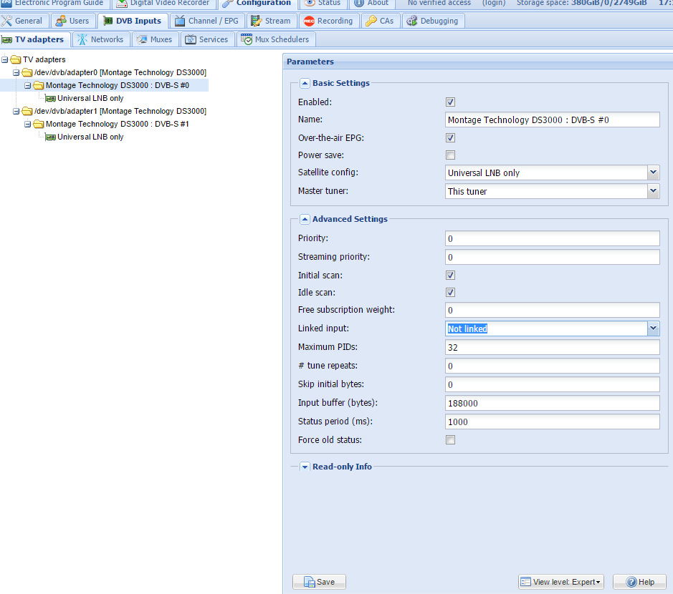Screen dimensions: 673x594
Task: Click the Priority input field
Action: (553, 238)
